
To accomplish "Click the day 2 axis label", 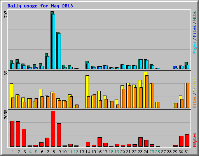I will [19, 152].
